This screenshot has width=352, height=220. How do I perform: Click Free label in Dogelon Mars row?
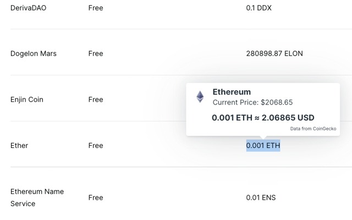pos(96,53)
